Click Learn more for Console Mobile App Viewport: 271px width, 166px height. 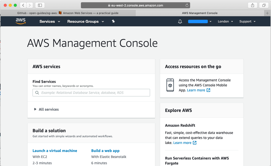196,90
